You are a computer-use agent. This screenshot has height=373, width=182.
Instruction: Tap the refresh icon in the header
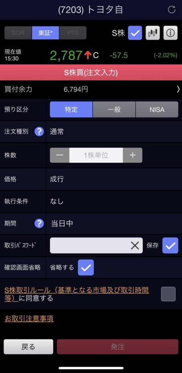click(171, 9)
